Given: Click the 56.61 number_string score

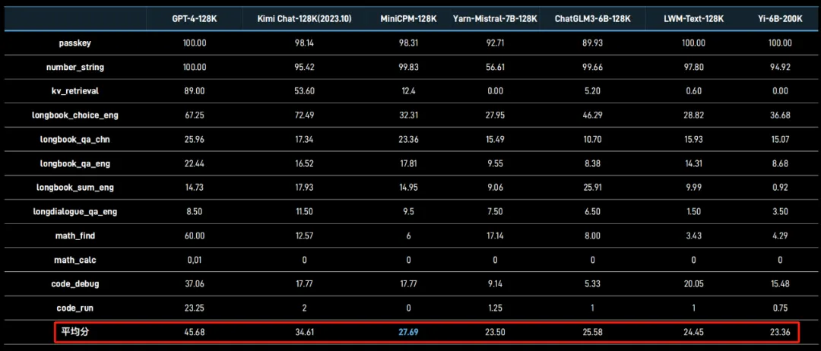Looking at the screenshot, I should tap(496, 68).
